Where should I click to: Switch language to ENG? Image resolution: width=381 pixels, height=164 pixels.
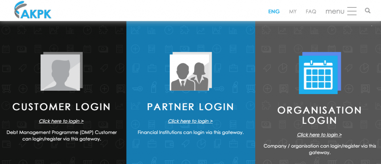(274, 12)
